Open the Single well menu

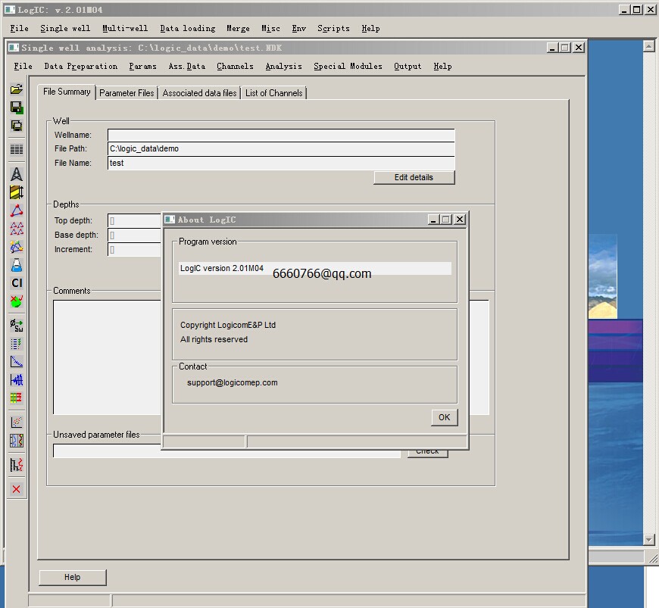(x=65, y=29)
